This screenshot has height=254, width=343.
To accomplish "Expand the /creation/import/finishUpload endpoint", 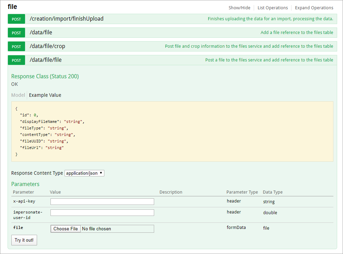I will coord(67,19).
